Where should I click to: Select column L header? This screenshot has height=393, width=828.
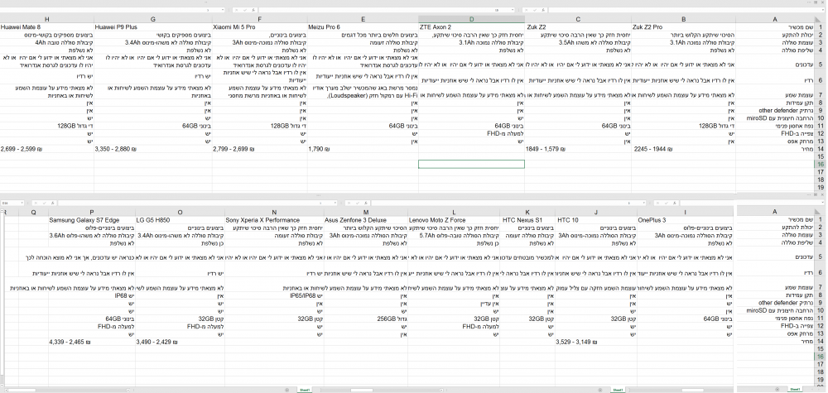(454, 212)
